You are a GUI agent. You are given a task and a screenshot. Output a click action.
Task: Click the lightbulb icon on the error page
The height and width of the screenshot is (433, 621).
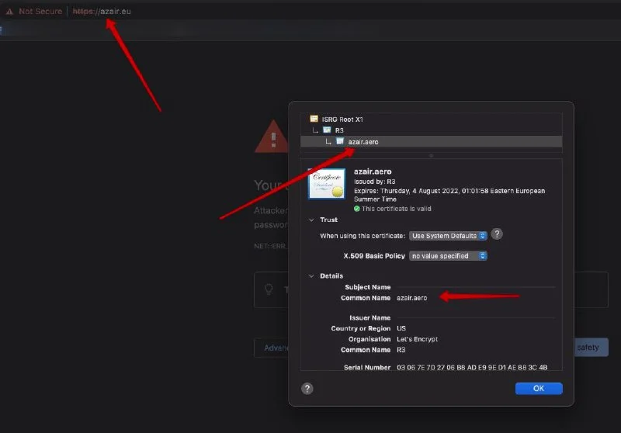coord(269,289)
